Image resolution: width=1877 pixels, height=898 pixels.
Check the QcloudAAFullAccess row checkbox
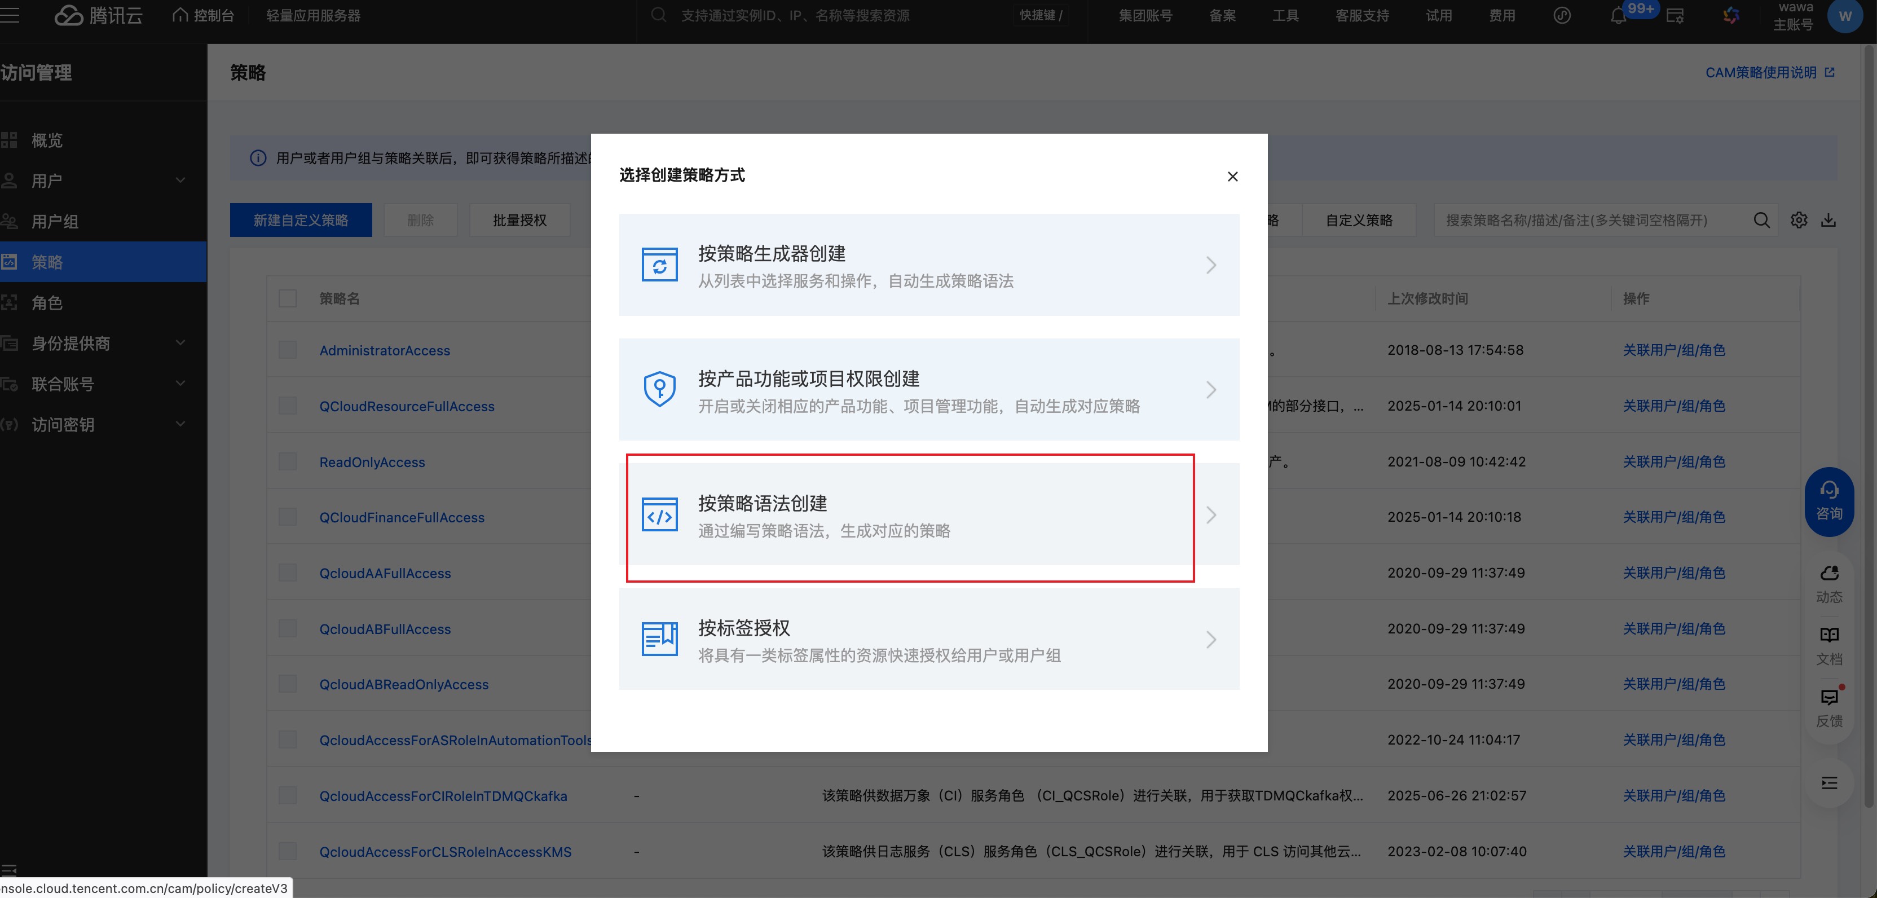point(288,573)
